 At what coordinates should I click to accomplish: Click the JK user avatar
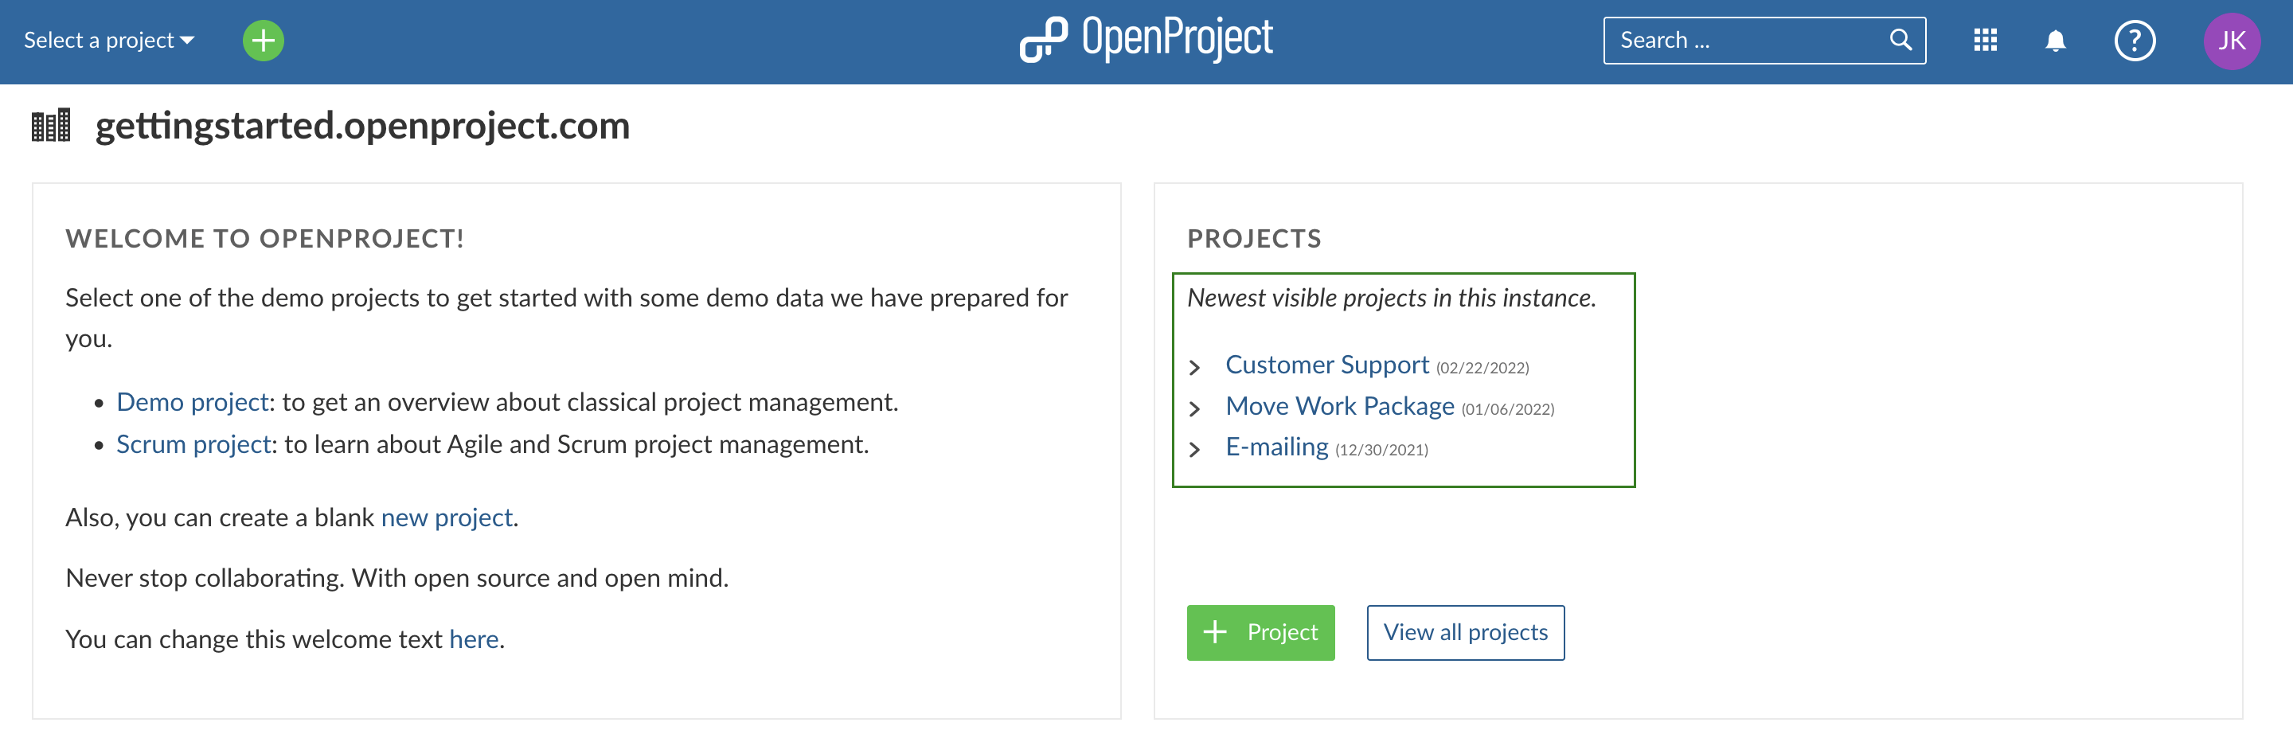pyautogui.click(x=2231, y=41)
